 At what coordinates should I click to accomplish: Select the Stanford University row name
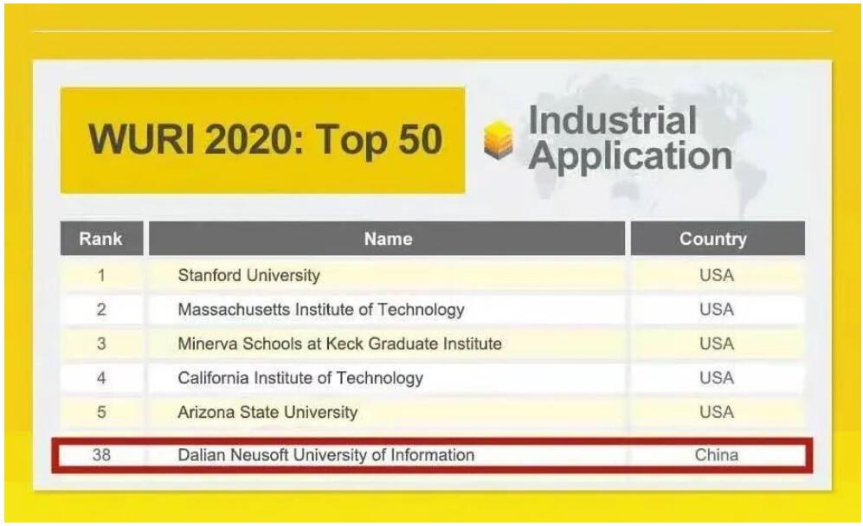[248, 275]
